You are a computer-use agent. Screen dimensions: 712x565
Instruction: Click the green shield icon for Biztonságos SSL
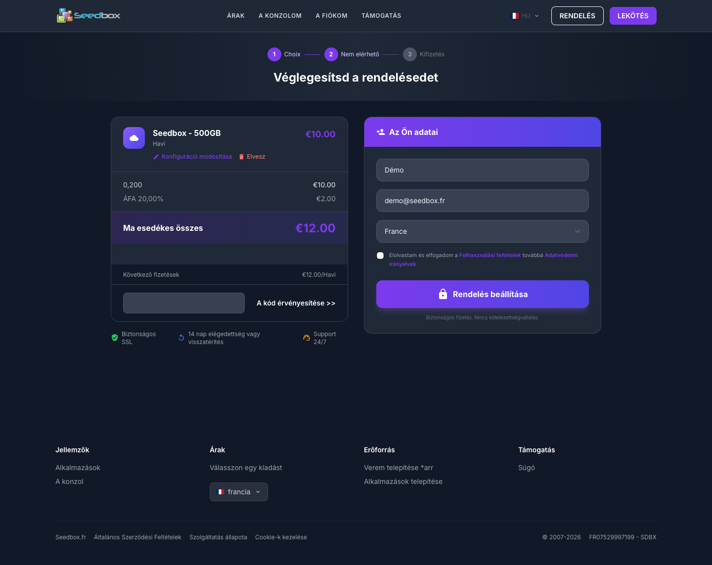click(x=115, y=338)
